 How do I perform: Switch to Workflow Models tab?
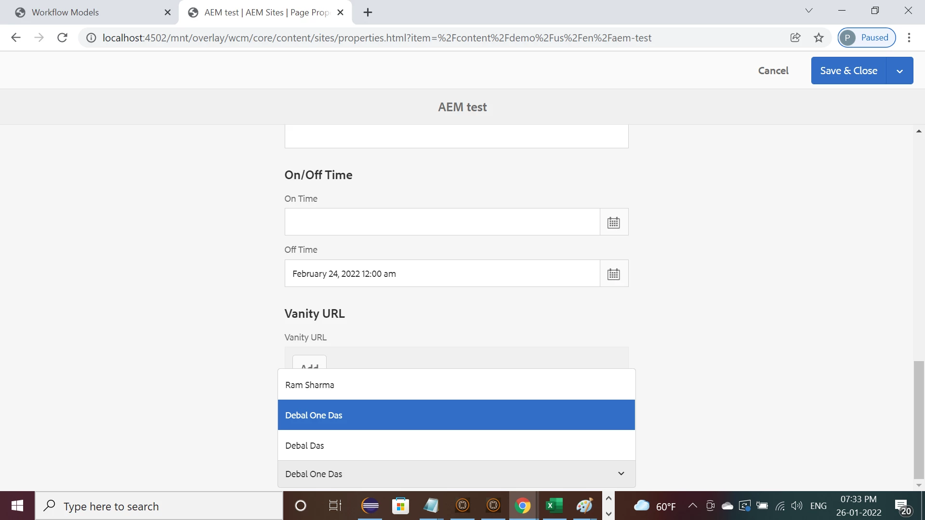(x=65, y=13)
